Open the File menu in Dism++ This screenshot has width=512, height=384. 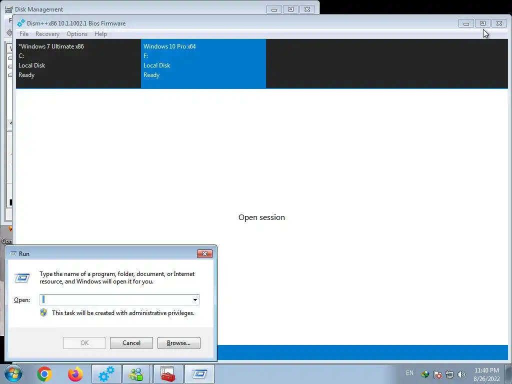[24, 34]
